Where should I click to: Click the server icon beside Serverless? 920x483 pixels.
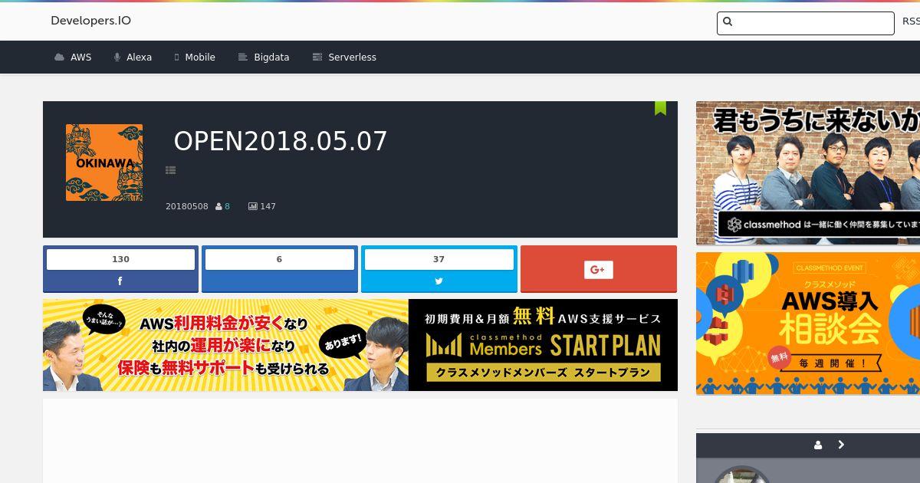[x=317, y=58]
